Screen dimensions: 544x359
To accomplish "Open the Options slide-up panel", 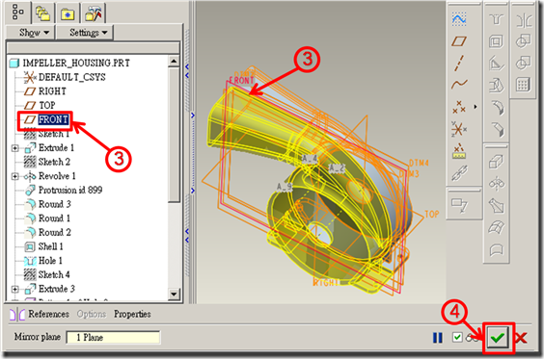I will pyautogui.click(x=92, y=314).
